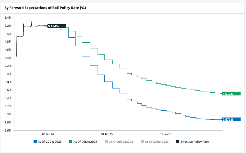This screenshot has width=246, height=153.
Task: Click the chart title about BoE Policy Rate
Action: point(45,8)
